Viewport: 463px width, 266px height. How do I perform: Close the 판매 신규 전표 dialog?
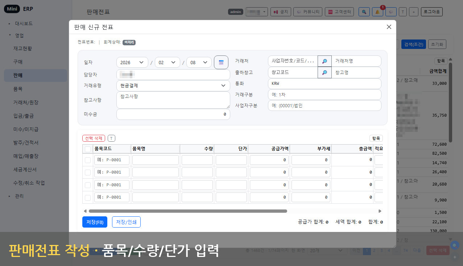click(x=389, y=27)
